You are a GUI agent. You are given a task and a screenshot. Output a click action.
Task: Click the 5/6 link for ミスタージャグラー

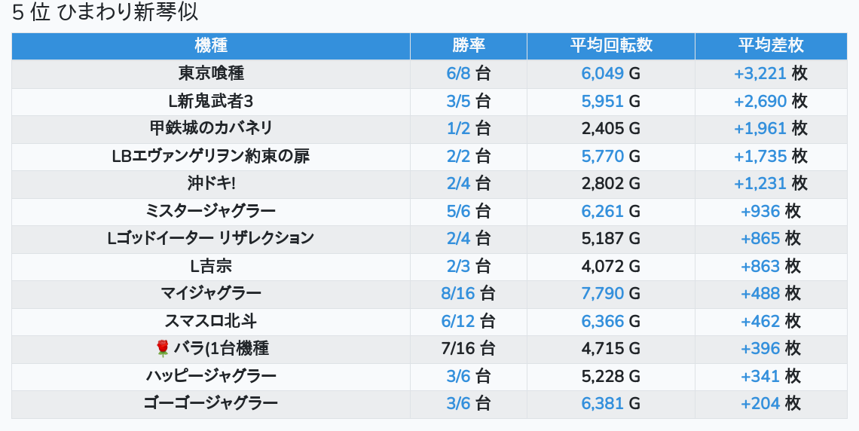click(x=458, y=211)
